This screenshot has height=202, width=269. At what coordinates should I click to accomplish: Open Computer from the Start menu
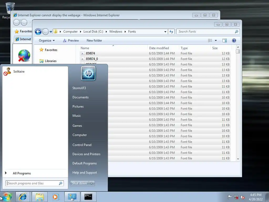click(80, 135)
